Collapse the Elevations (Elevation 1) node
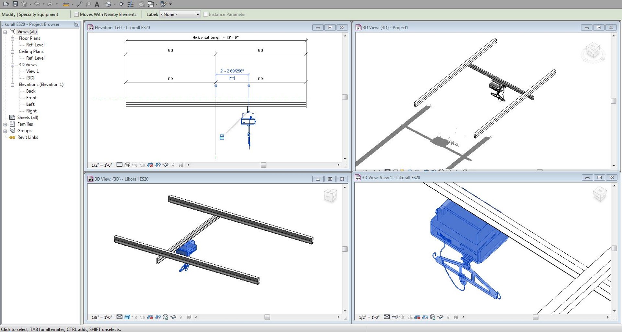The image size is (622, 332). tap(12, 85)
